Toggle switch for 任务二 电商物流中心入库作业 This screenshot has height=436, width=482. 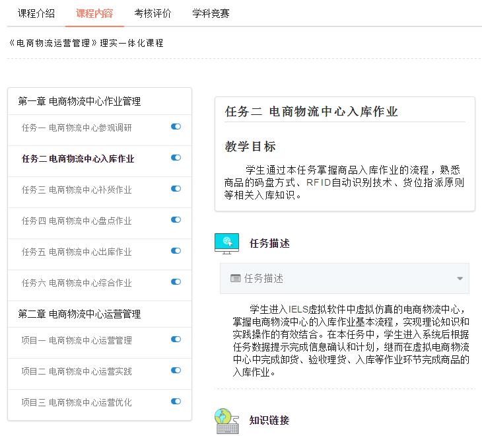click(176, 158)
